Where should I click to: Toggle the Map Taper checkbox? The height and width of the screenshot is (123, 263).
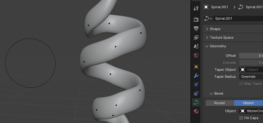click(x=241, y=84)
